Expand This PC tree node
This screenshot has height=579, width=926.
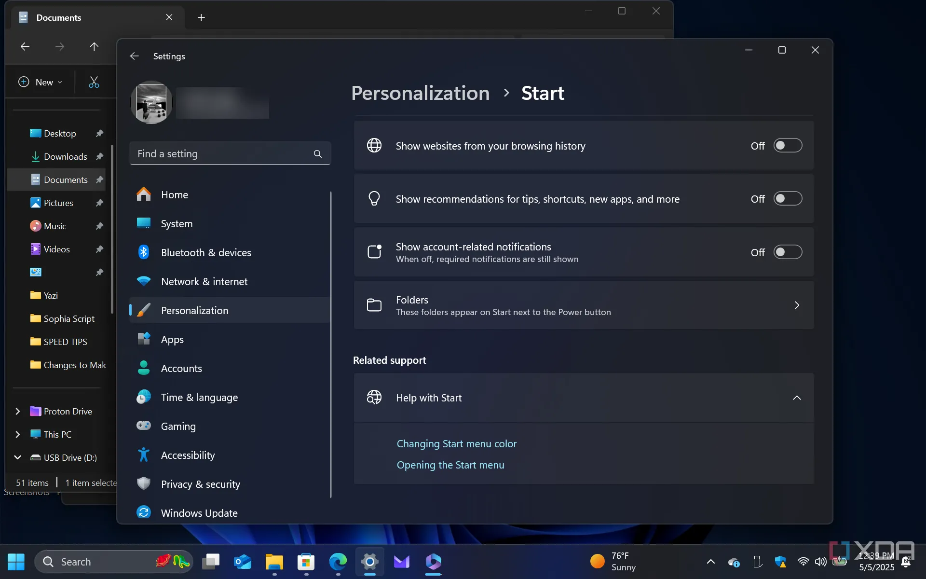(x=18, y=434)
